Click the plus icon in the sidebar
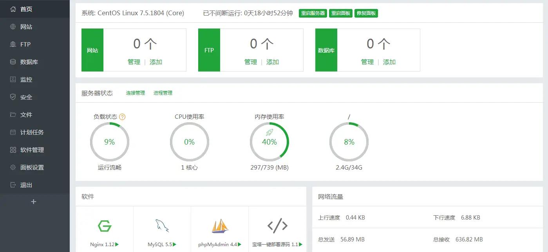548x252 pixels. [34, 202]
